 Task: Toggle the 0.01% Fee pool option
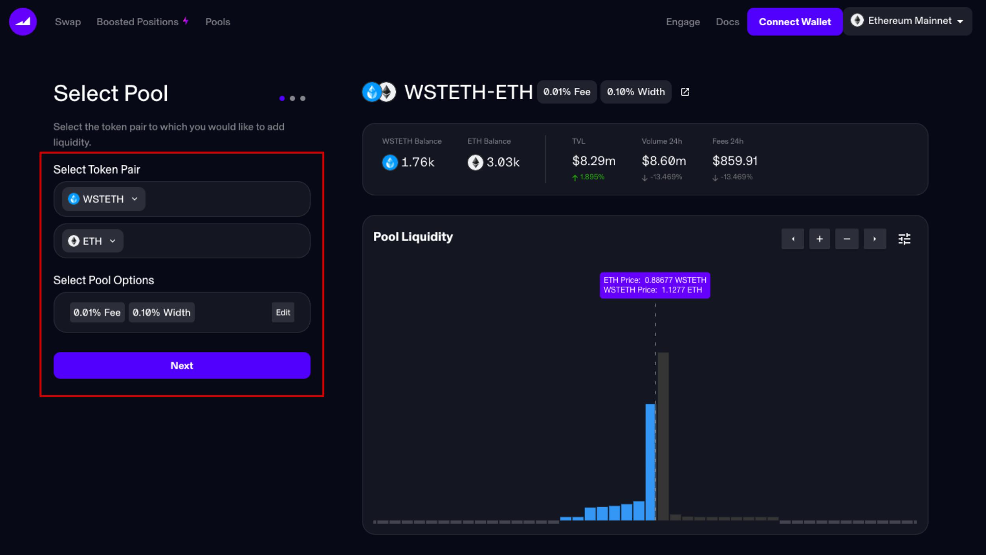click(96, 312)
